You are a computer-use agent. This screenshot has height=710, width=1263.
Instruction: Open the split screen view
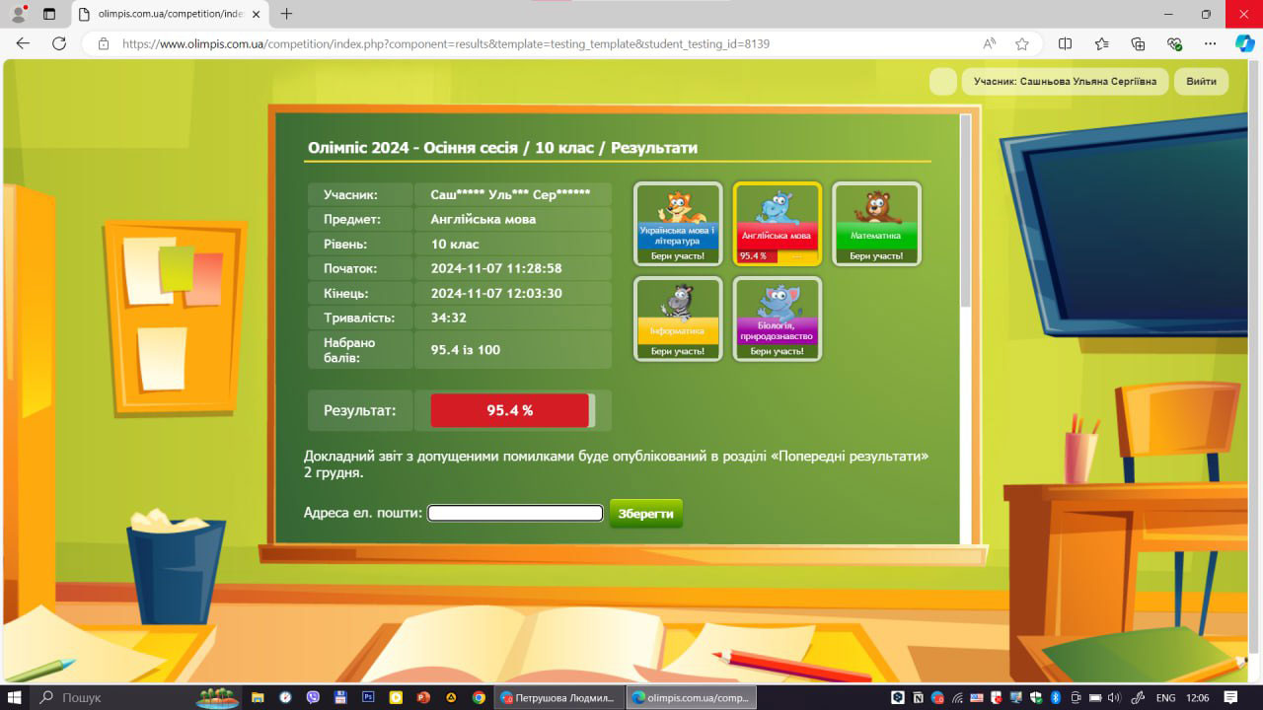pos(1066,43)
